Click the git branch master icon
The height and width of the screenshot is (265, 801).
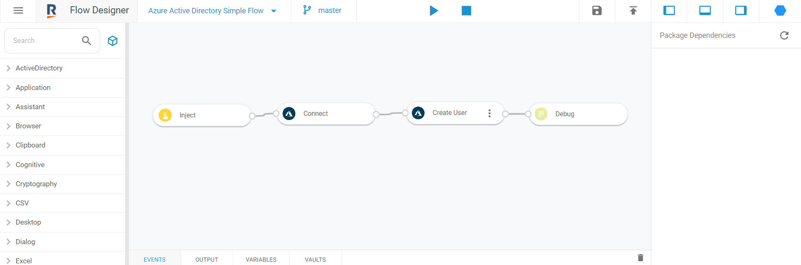(307, 10)
